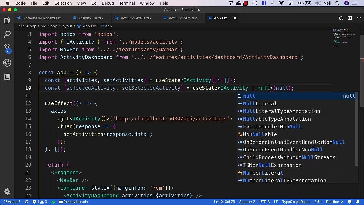
Task: Choose the NullableTypeAnnotation suggestion
Action: click(x=296, y=119)
